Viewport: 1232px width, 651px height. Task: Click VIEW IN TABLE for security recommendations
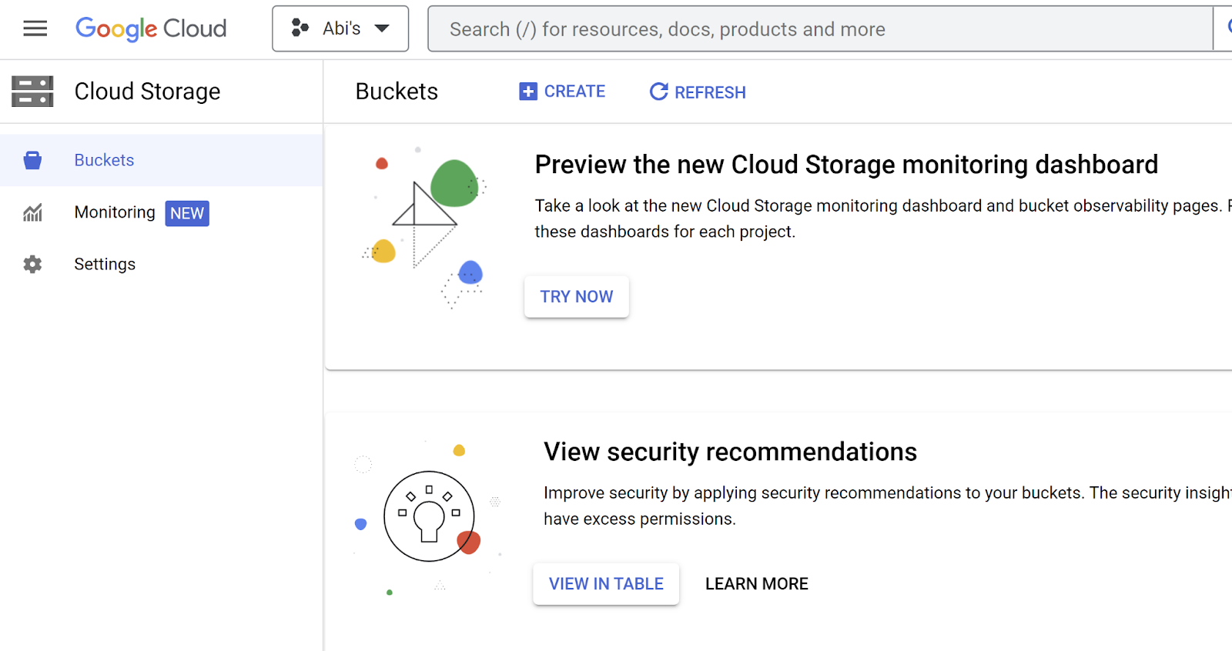pyautogui.click(x=605, y=583)
